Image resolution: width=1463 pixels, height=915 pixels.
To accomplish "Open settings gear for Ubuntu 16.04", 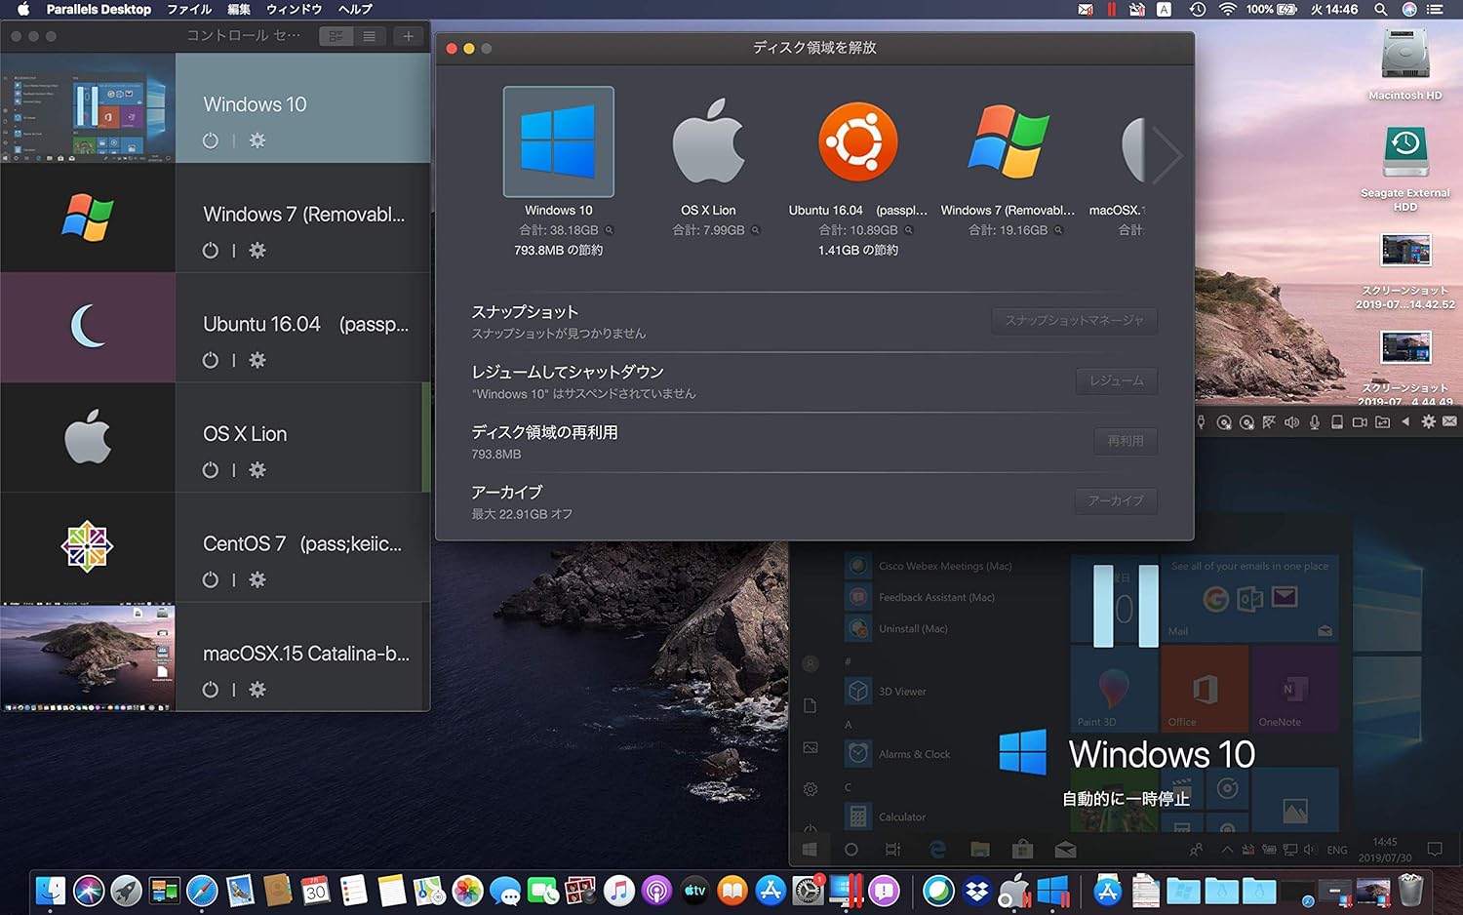I will tap(257, 360).
